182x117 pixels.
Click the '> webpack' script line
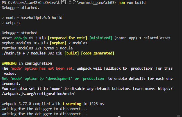pyautogui.click(x=11, y=23)
